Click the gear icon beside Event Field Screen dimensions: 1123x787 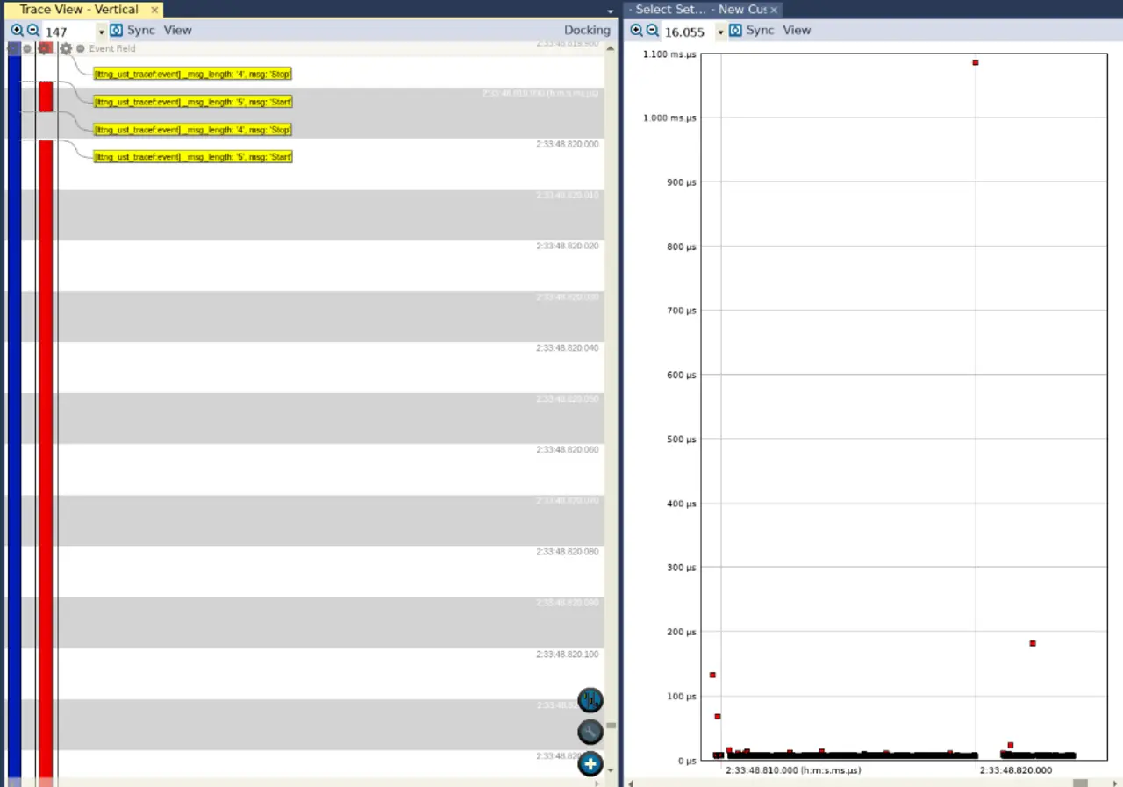pyautogui.click(x=65, y=49)
